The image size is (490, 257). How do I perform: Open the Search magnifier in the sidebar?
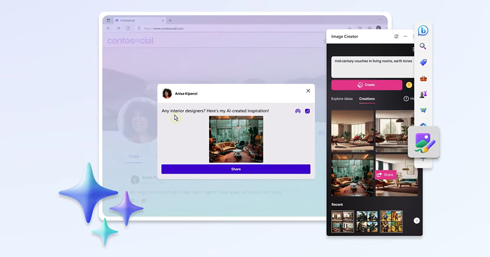(x=423, y=46)
